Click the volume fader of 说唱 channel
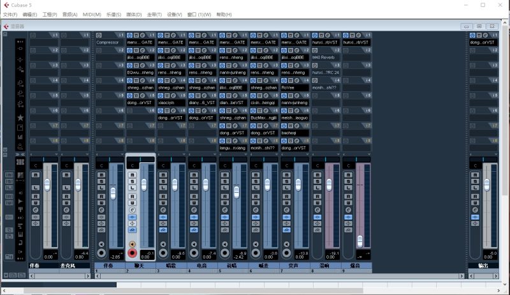 click(x=237, y=192)
